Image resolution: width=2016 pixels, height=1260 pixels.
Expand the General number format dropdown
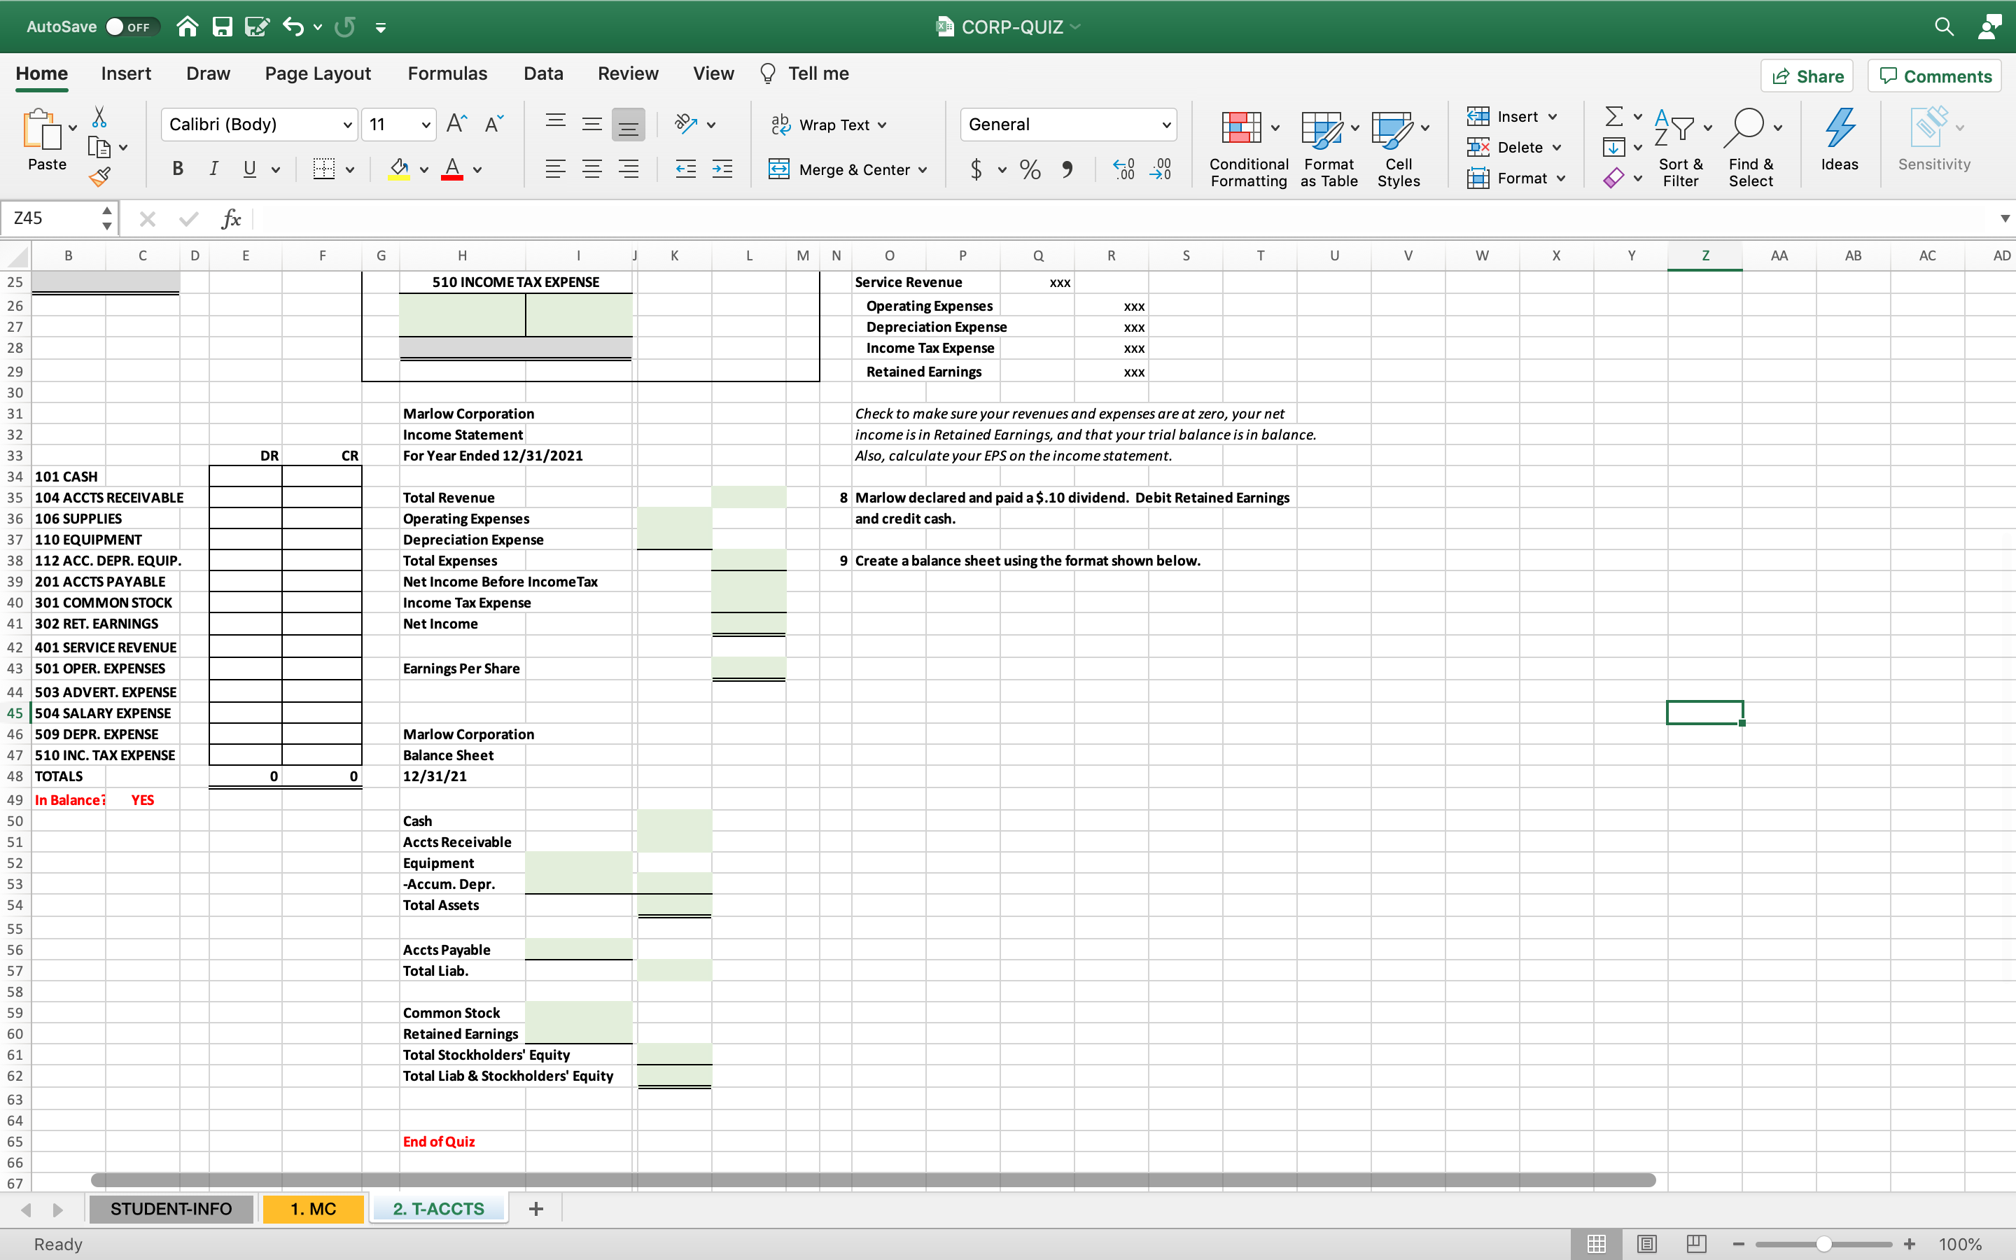point(1165,125)
